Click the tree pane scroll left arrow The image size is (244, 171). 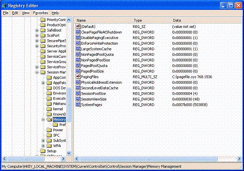pos(5,159)
